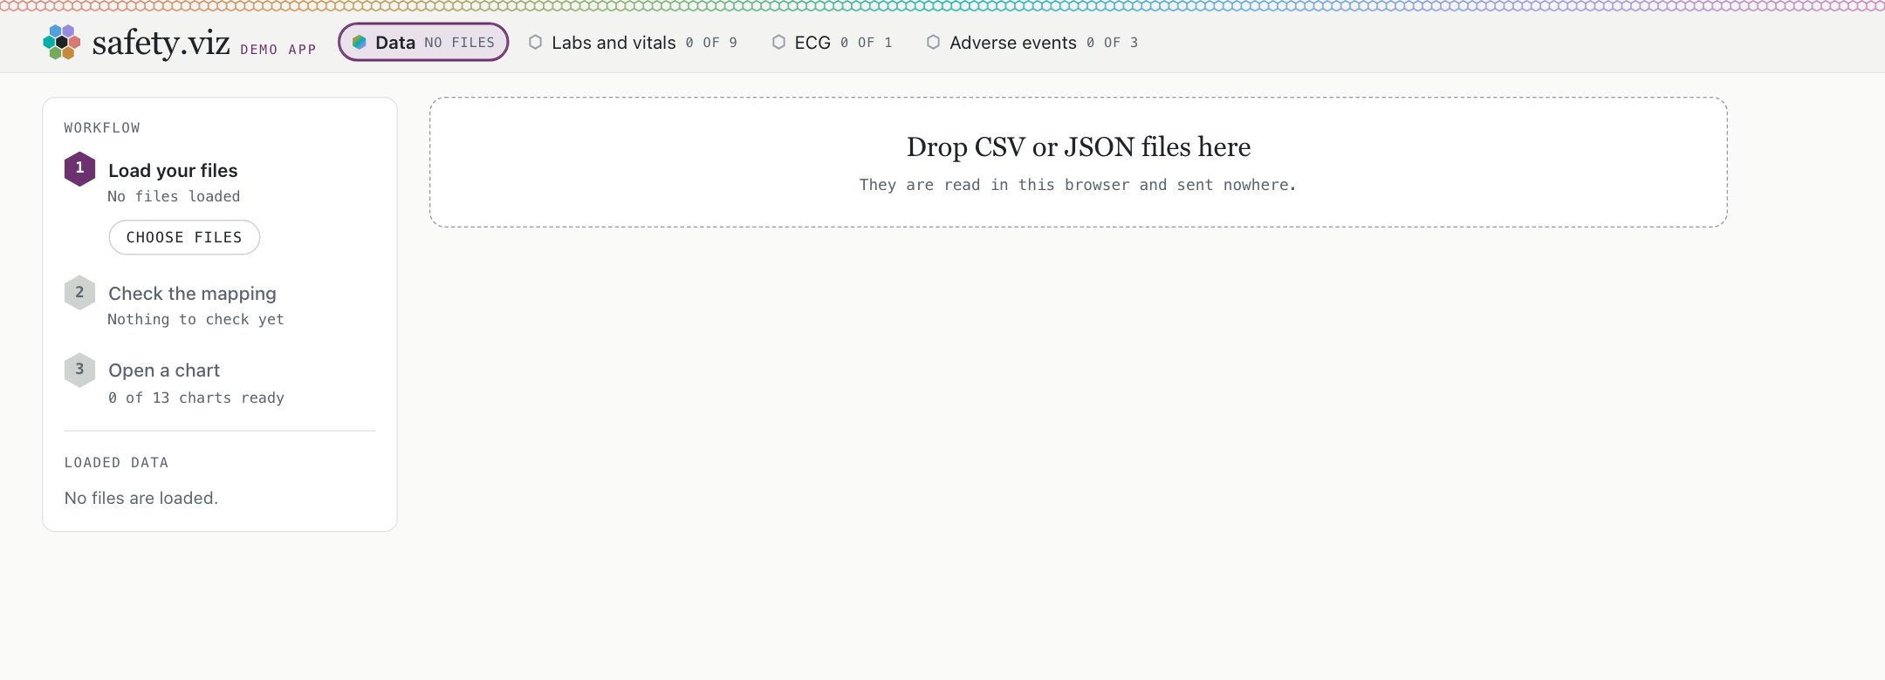1885x680 pixels.
Task: Select step 2 hexagon badge
Action: pos(79,292)
